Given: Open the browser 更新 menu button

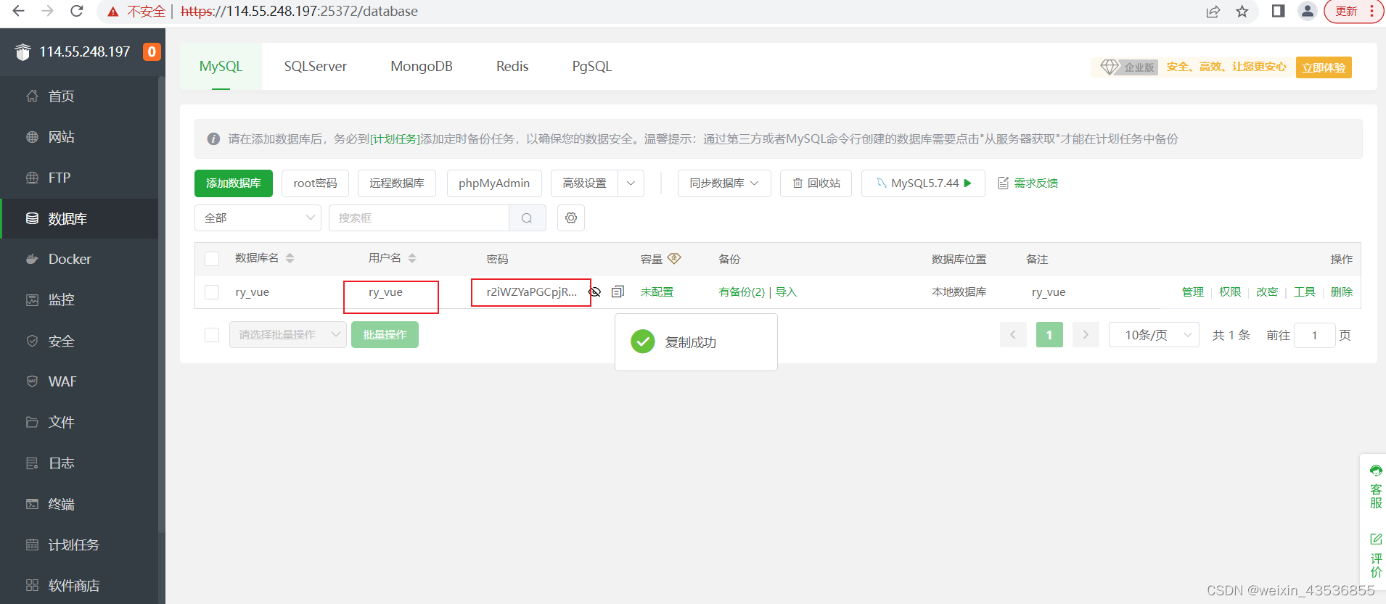Looking at the screenshot, I should click(x=1354, y=11).
